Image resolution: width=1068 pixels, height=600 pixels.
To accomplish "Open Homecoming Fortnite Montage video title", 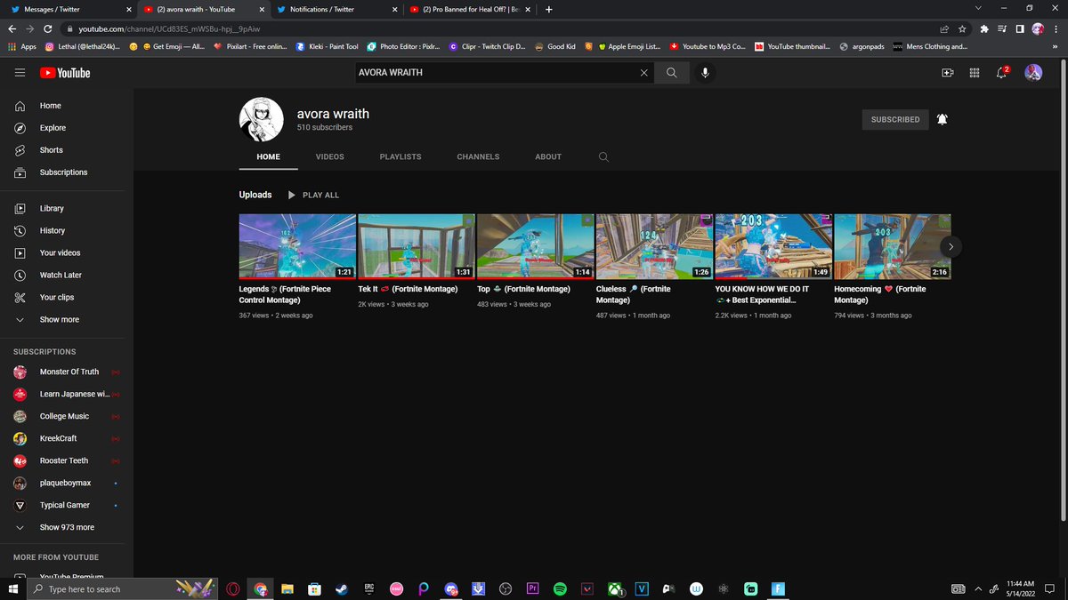I will (880, 294).
